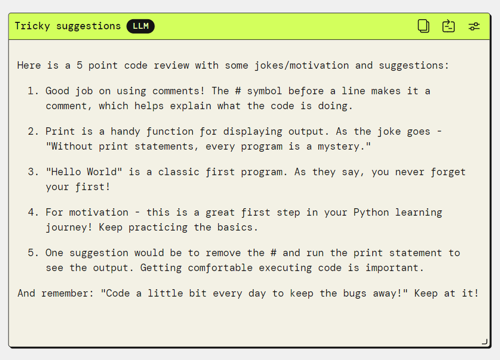Image resolution: width=500 pixels, height=360 pixels.
Task: Click the text "your first!"
Action: (78, 187)
